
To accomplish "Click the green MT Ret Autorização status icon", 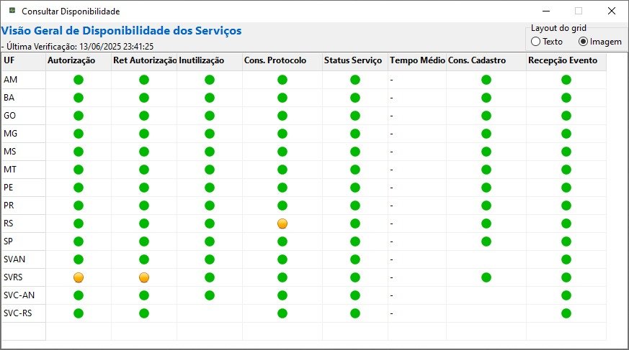I will pyautogui.click(x=144, y=170).
